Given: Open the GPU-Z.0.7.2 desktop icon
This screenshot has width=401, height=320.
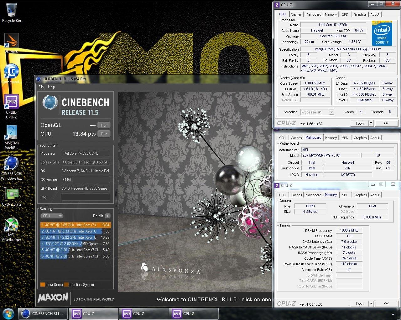Looking at the screenshot, I should (11, 197).
